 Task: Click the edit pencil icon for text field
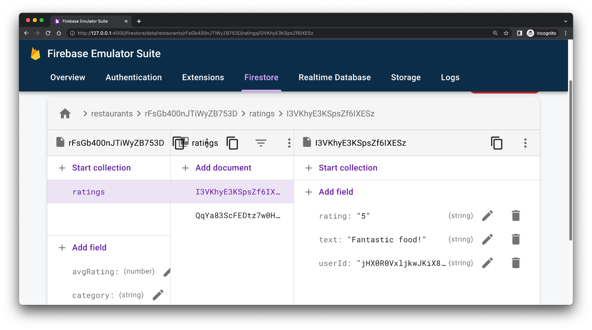coord(488,239)
